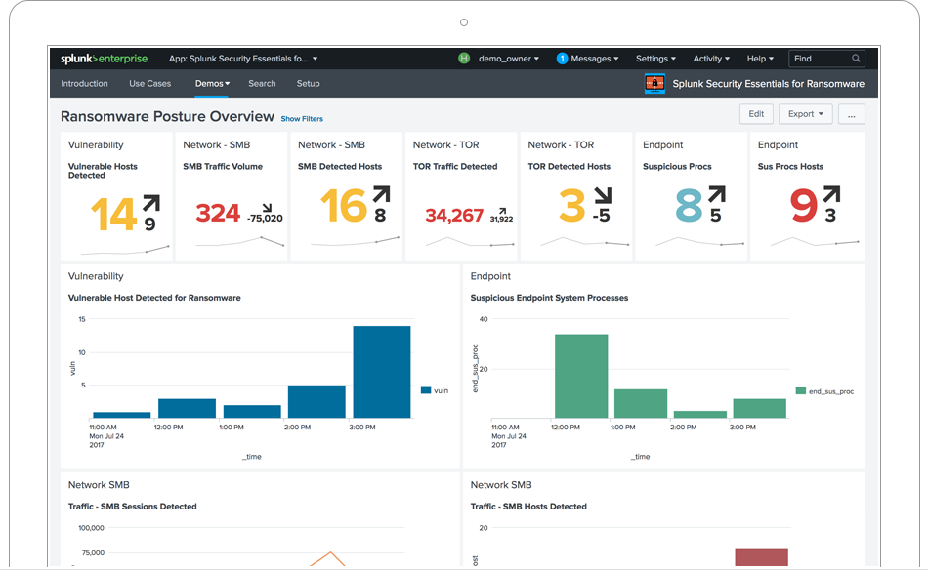Click the Sus Procs Hosts value 9
Image resolution: width=928 pixels, height=570 pixels.
[804, 205]
